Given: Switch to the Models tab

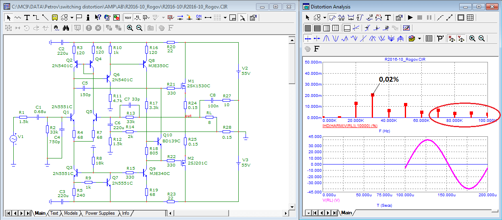Looking at the screenshot, I should click(x=71, y=213).
